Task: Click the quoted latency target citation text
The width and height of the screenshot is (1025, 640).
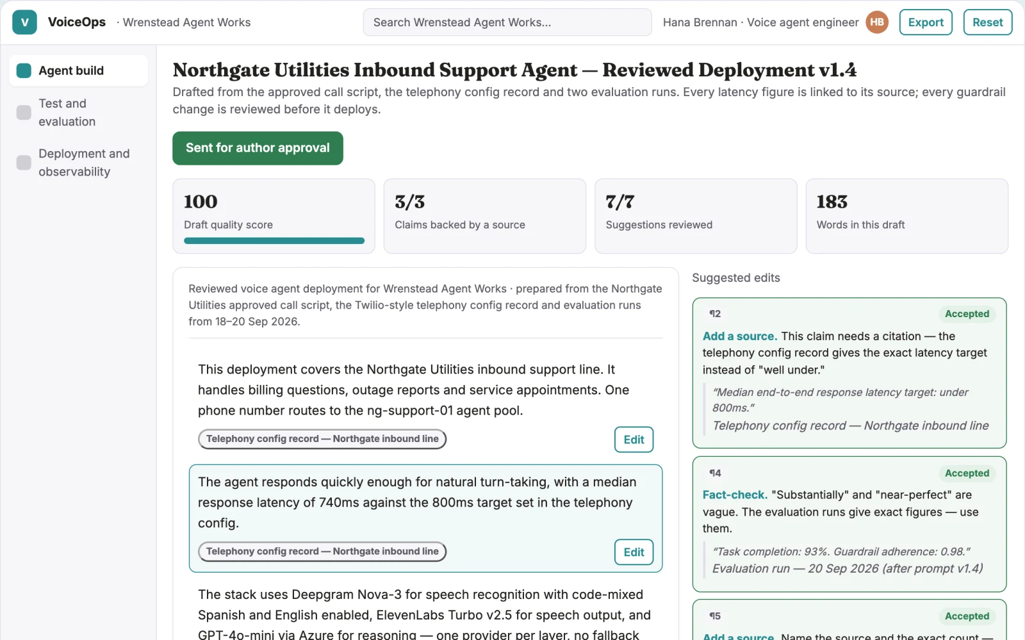Action: [840, 400]
